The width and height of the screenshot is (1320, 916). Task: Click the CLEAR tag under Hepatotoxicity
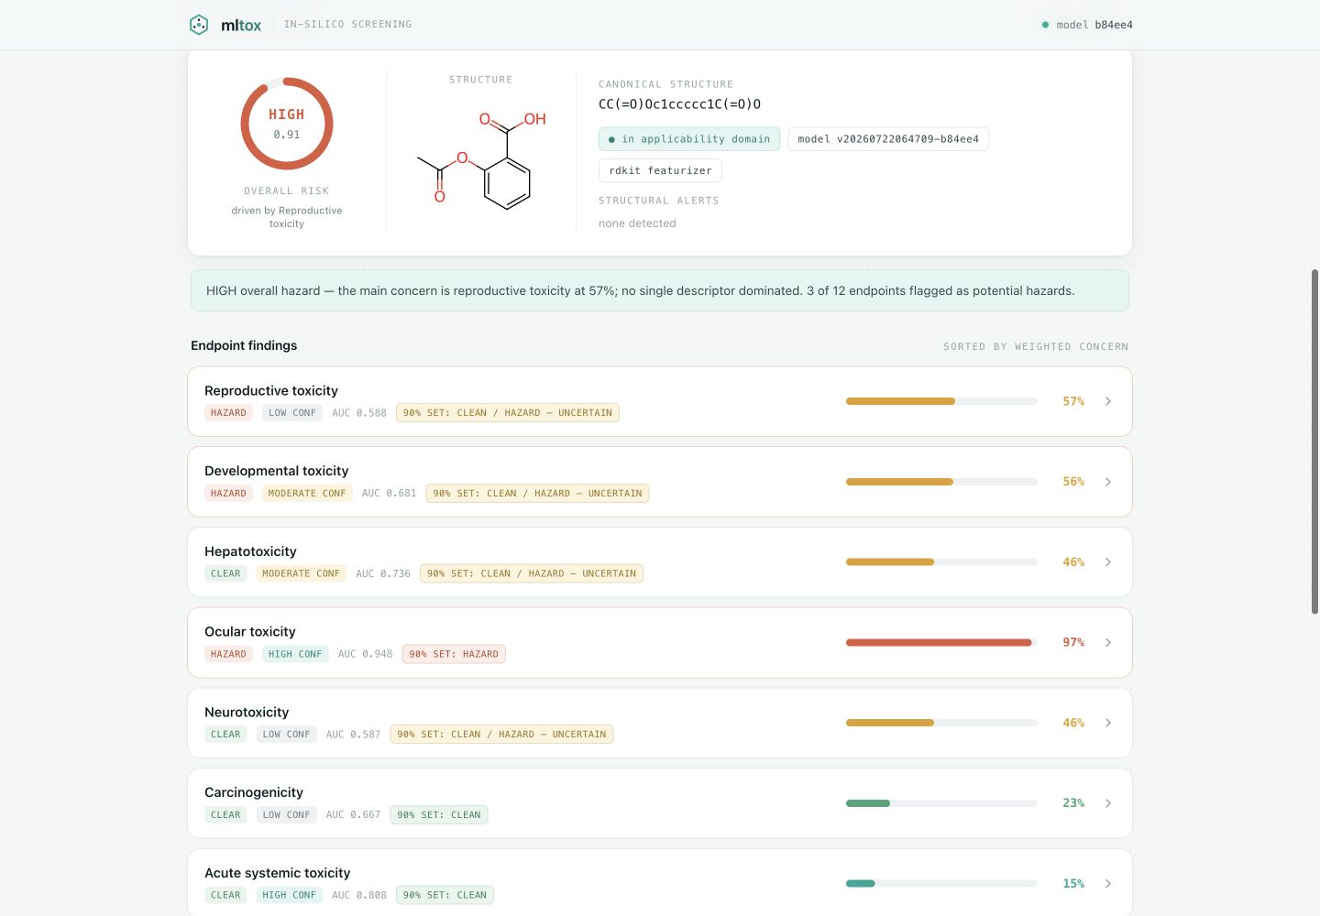pyautogui.click(x=225, y=574)
